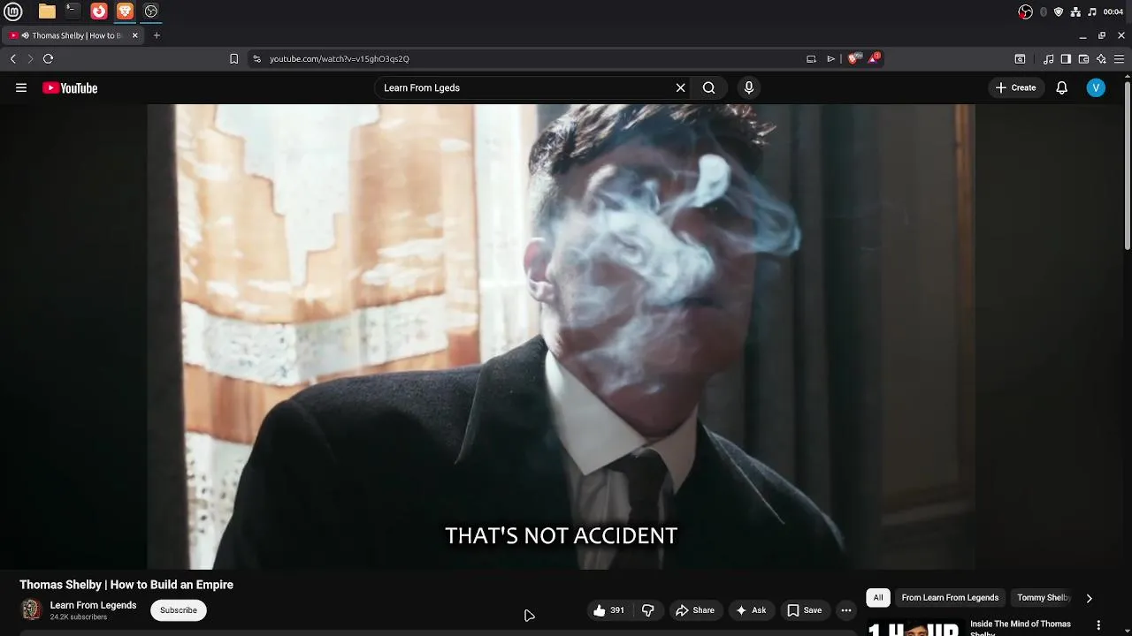This screenshot has width=1132, height=636.
Task: Switch to Brave browser in the taskbar
Action: click(x=125, y=11)
